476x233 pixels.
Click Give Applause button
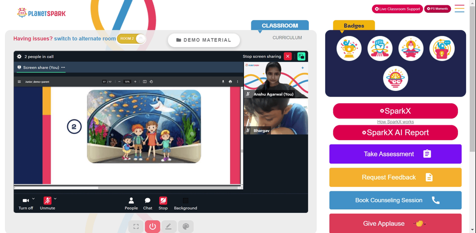[395, 223]
